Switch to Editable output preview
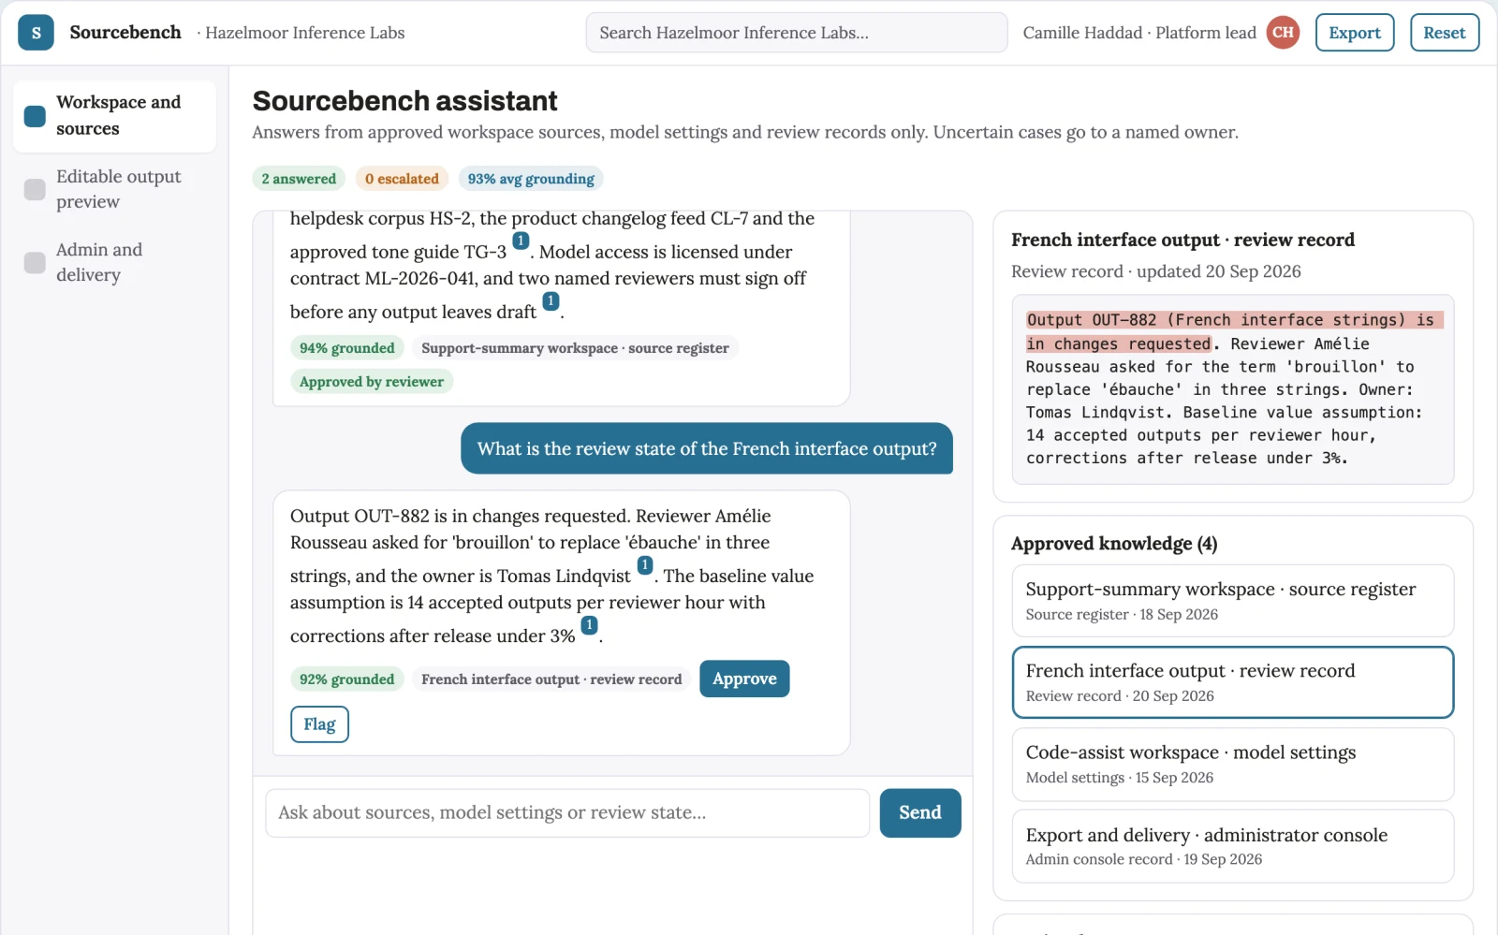Screen dimensions: 1498x935 tap(114, 189)
